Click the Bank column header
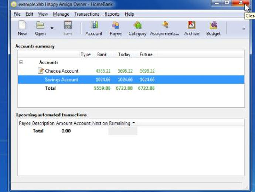 pyautogui.click(x=102, y=54)
